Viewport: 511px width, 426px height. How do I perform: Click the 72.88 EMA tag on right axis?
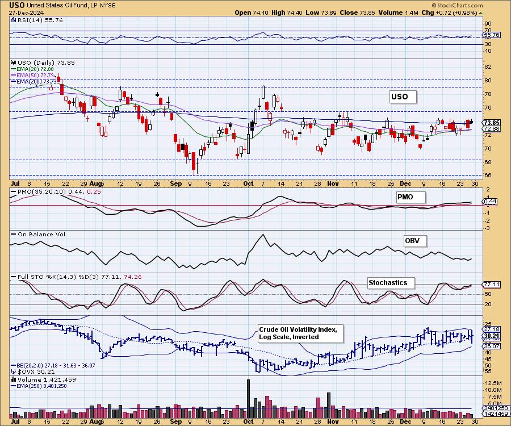click(491, 129)
